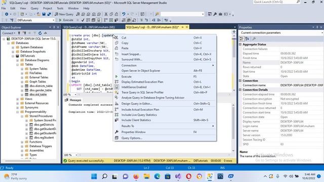Image resolution: width=324 pixels, height=182 pixels.
Task: Open the Project menu
Action: [x=48, y=8]
